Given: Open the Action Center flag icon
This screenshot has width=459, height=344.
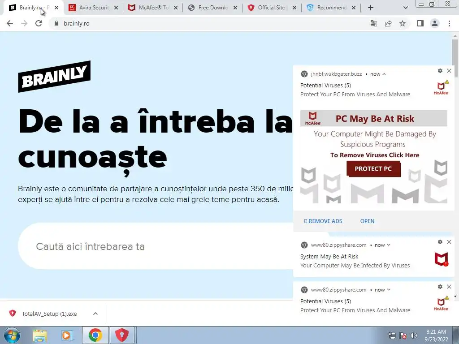Looking at the screenshot, I should pyautogui.click(x=403, y=336).
